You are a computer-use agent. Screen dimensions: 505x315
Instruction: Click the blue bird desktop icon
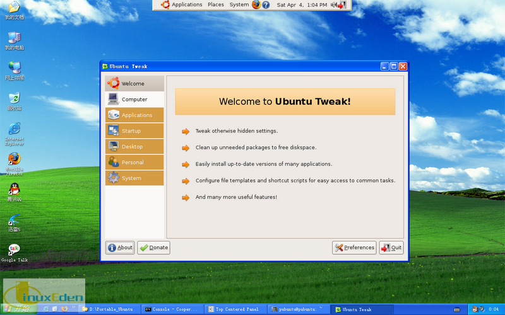14,222
